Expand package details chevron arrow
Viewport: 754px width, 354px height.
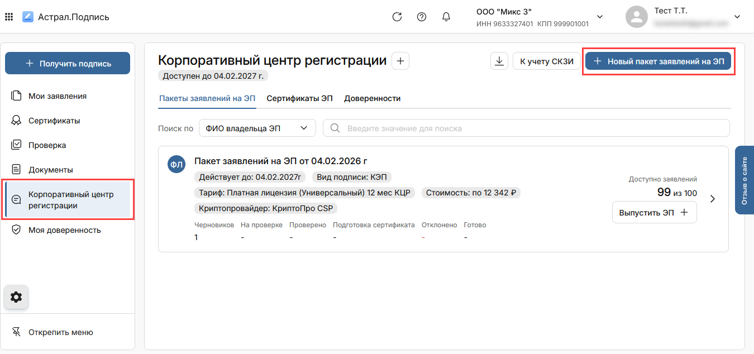pyautogui.click(x=712, y=199)
